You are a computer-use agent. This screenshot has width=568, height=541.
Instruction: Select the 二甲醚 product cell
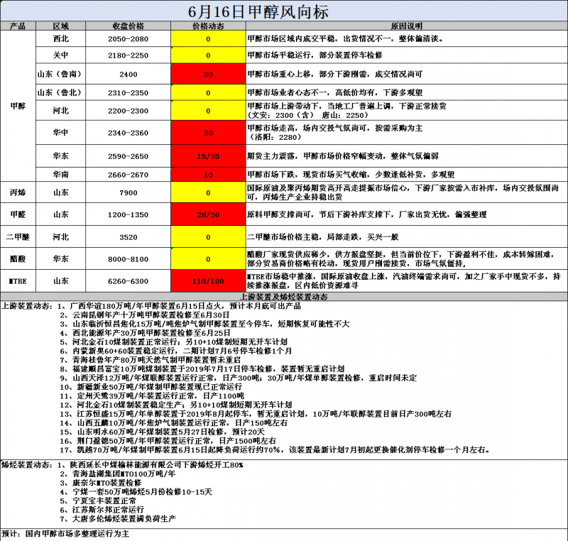click(18, 237)
